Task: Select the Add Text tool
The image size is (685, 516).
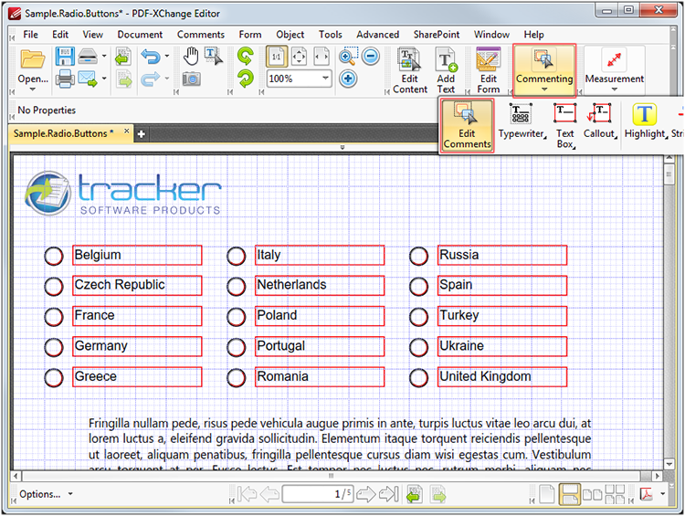Action: [x=446, y=71]
